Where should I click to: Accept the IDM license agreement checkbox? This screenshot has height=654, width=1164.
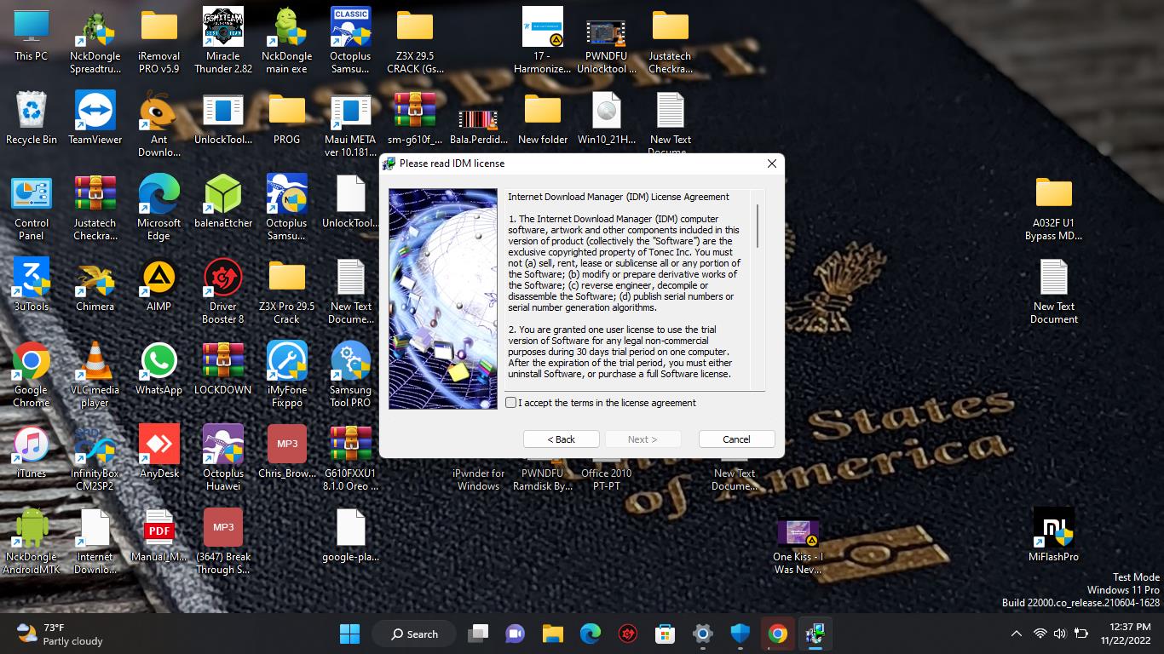[511, 403]
